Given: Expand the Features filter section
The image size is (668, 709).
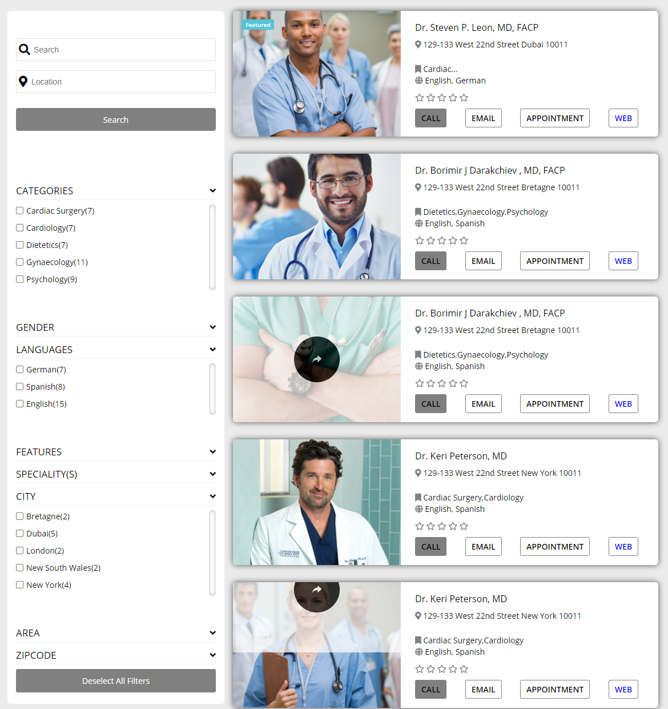Looking at the screenshot, I should pyautogui.click(x=212, y=452).
